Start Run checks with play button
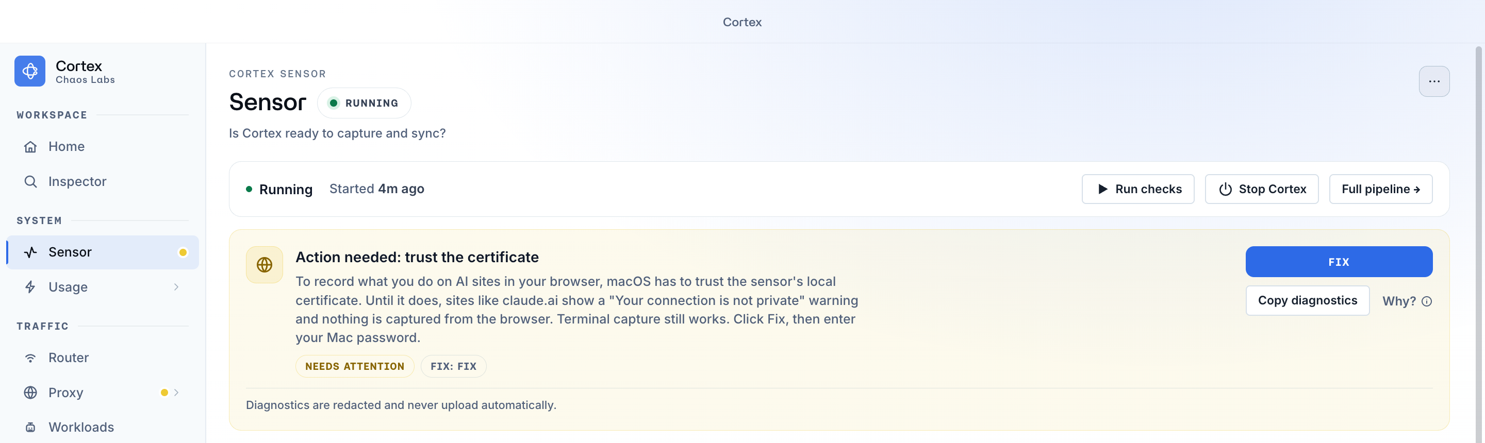 click(1138, 190)
